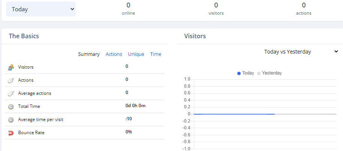Click the Visitors people icon
Image resolution: width=343 pixels, height=151 pixels.
(x=11, y=67)
